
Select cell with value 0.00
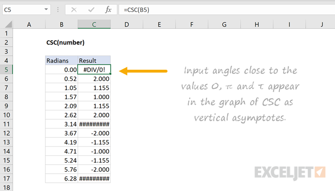coord(62,70)
